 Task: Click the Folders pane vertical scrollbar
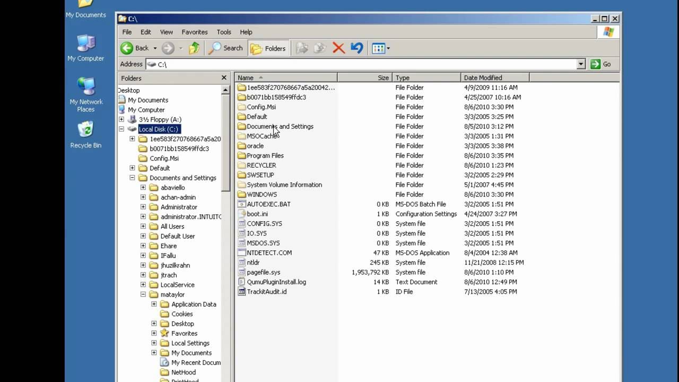tap(225, 233)
